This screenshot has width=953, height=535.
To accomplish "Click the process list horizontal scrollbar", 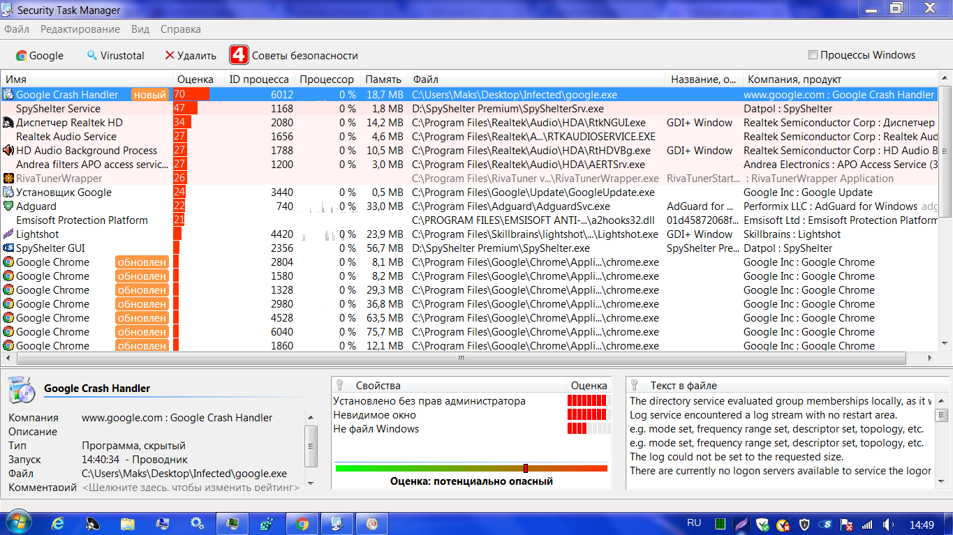I will coord(461,358).
